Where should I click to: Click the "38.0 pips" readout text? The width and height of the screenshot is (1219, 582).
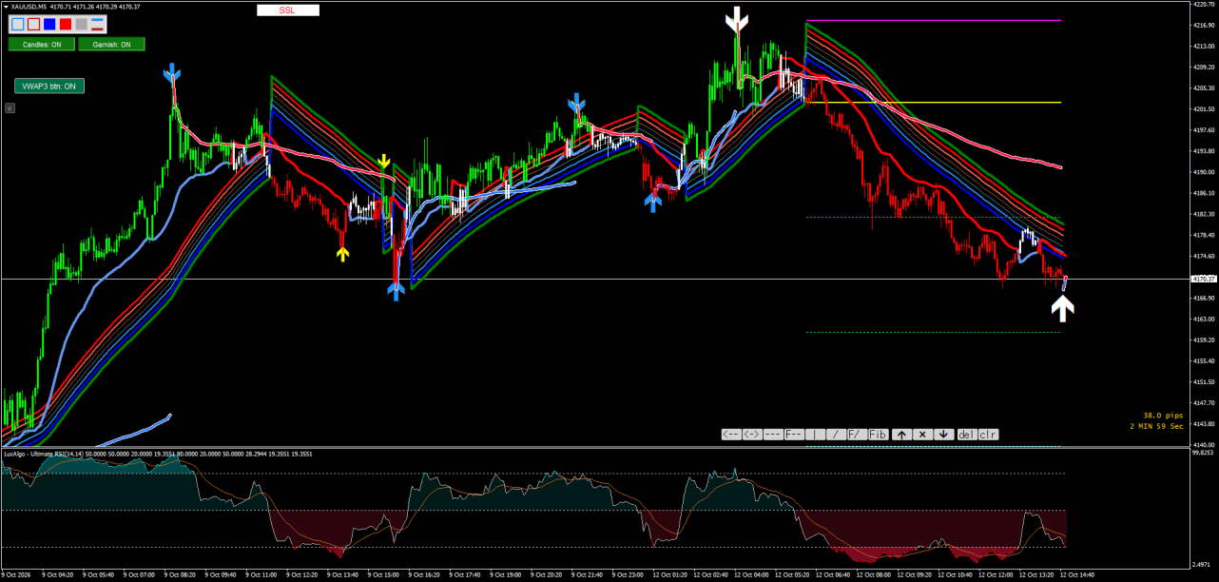tap(1163, 416)
